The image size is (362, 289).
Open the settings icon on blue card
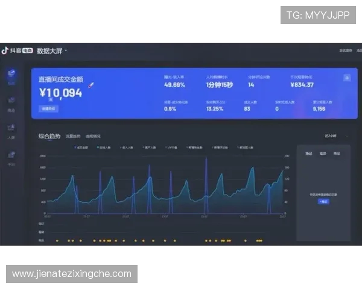click(346, 78)
